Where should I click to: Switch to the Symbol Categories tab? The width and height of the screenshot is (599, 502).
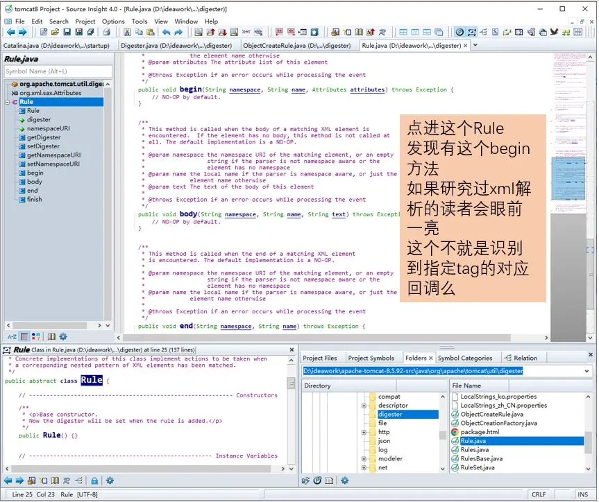pyautogui.click(x=465, y=358)
